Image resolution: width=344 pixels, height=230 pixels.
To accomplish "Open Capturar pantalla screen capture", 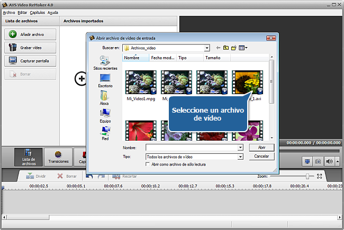I will pyautogui.click(x=30, y=60).
